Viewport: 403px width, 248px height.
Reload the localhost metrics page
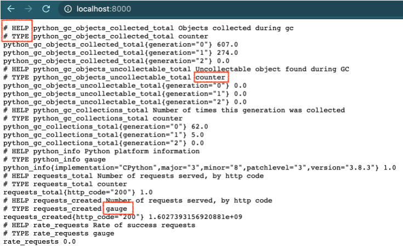(46, 9)
